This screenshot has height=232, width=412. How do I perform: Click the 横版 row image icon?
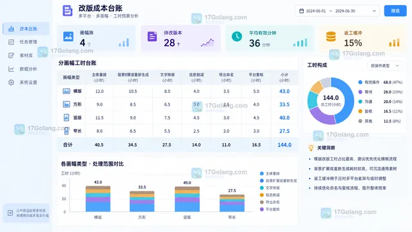coord(66,91)
